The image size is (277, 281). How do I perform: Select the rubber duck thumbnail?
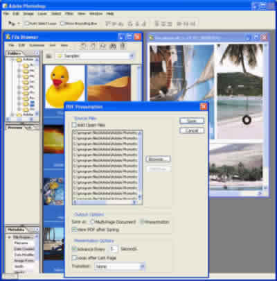point(64,86)
